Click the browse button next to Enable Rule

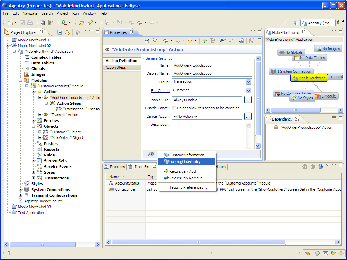pos(248,100)
